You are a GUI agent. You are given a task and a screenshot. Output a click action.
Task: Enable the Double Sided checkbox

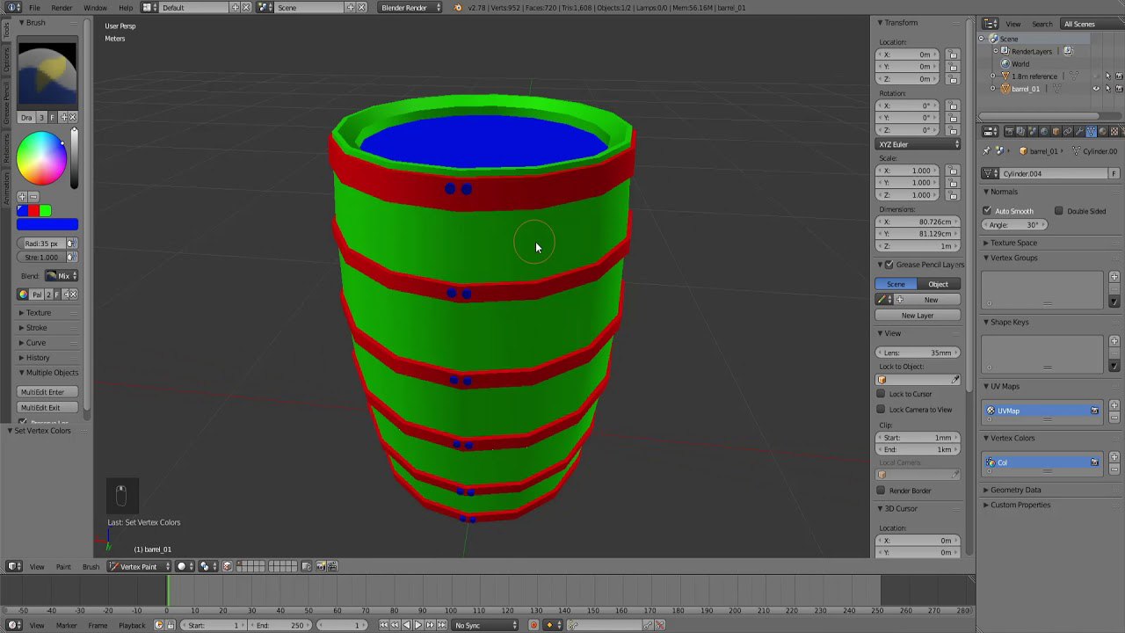click(1059, 211)
